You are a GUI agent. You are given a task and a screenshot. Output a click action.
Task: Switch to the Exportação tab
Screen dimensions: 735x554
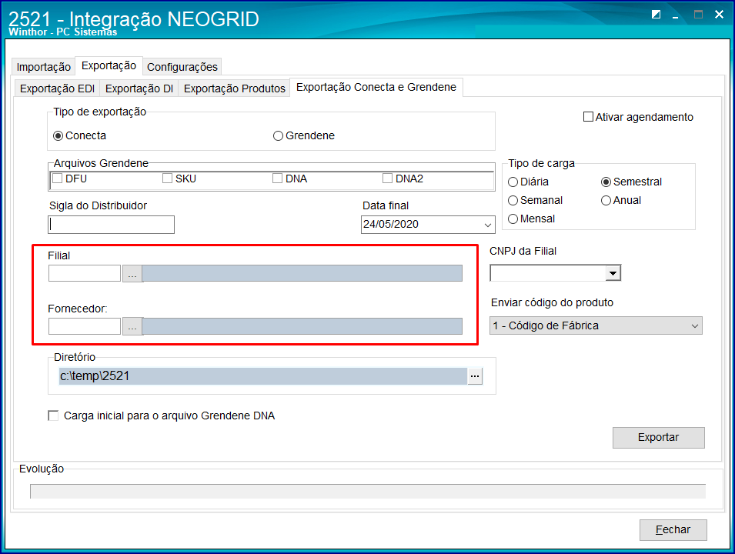pyautogui.click(x=109, y=65)
